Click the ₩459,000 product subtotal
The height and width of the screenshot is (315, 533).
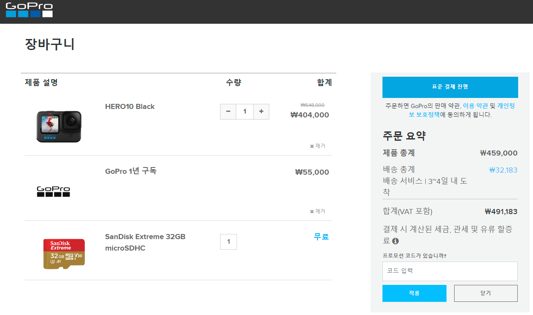tap(499, 153)
